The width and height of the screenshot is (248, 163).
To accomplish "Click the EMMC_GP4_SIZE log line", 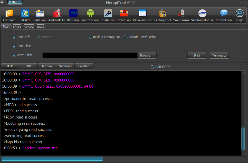I will click(x=38, y=80).
